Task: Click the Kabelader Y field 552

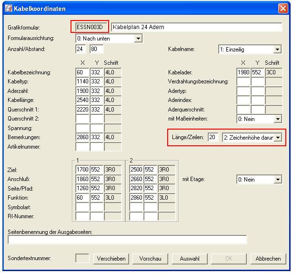Action: (258, 72)
